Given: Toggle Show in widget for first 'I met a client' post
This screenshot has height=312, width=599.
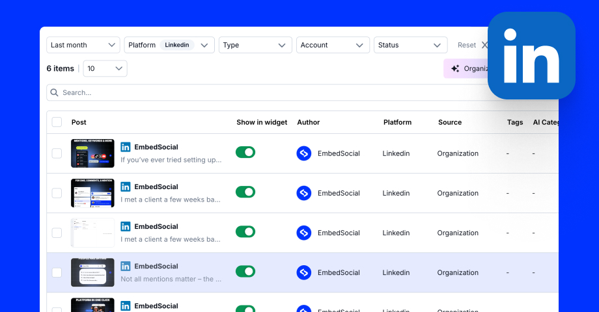Looking at the screenshot, I should pyautogui.click(x=245, y=192).
